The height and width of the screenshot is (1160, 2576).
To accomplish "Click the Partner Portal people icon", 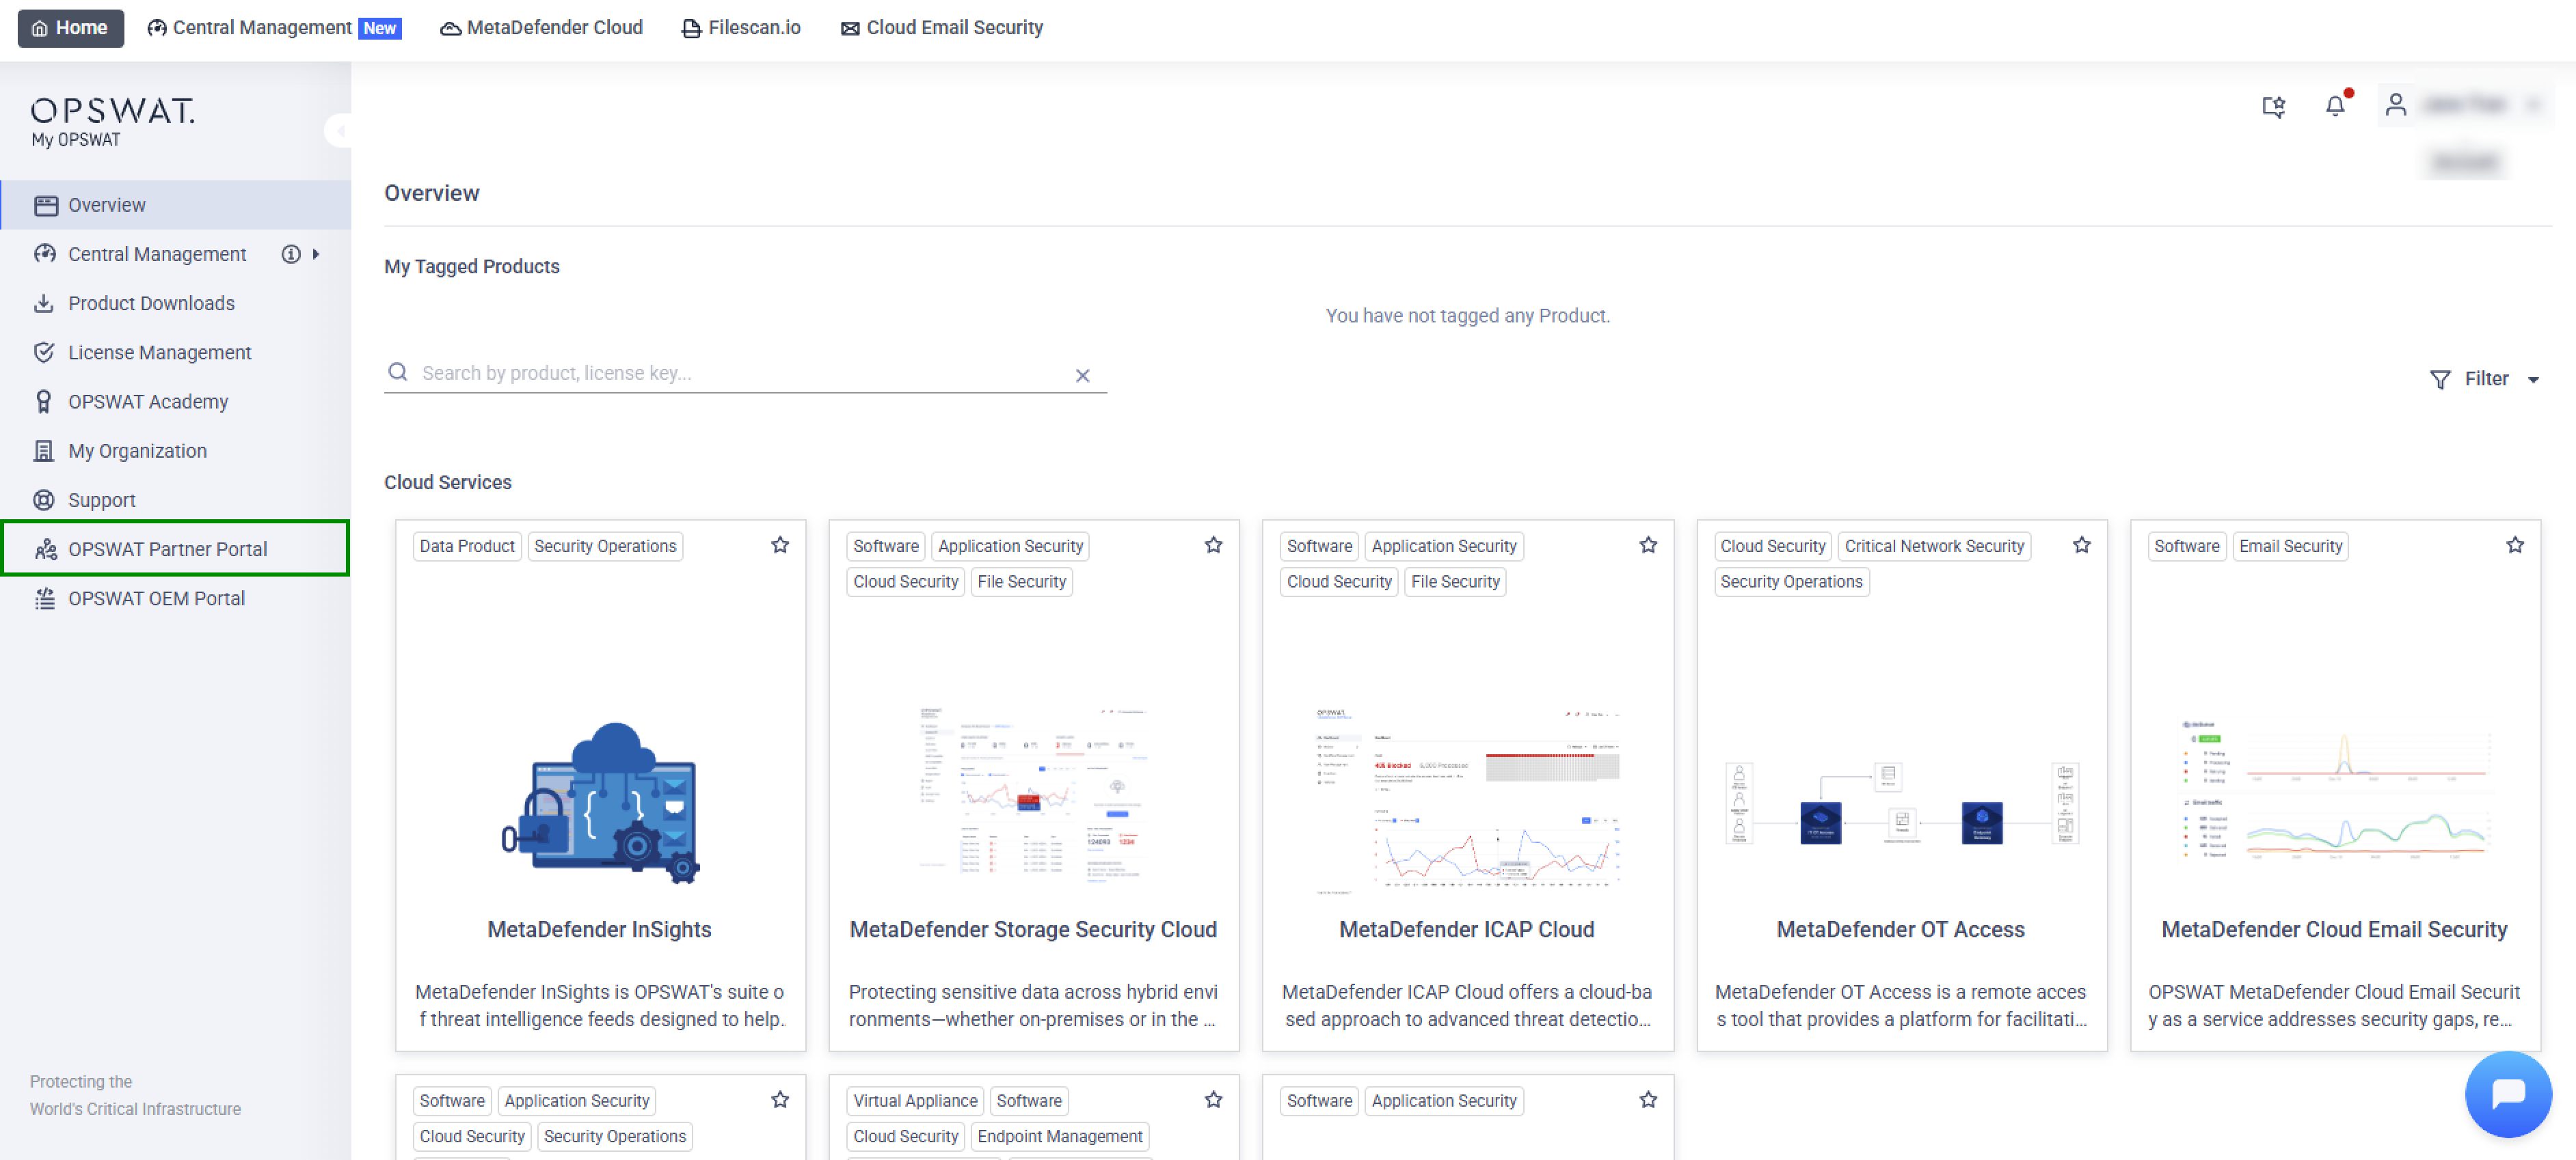I will [45, 549].
